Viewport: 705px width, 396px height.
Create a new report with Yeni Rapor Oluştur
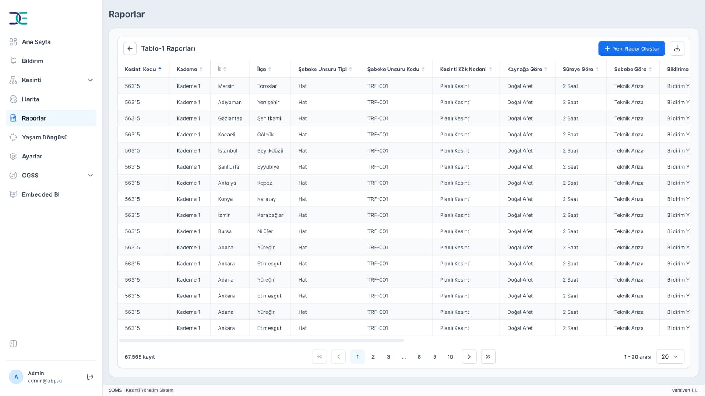click(632, 48)
